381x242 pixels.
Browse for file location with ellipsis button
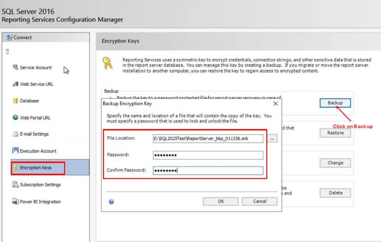coord(273,139)
